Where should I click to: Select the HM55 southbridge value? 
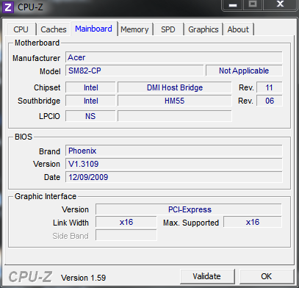pos(175,101)
